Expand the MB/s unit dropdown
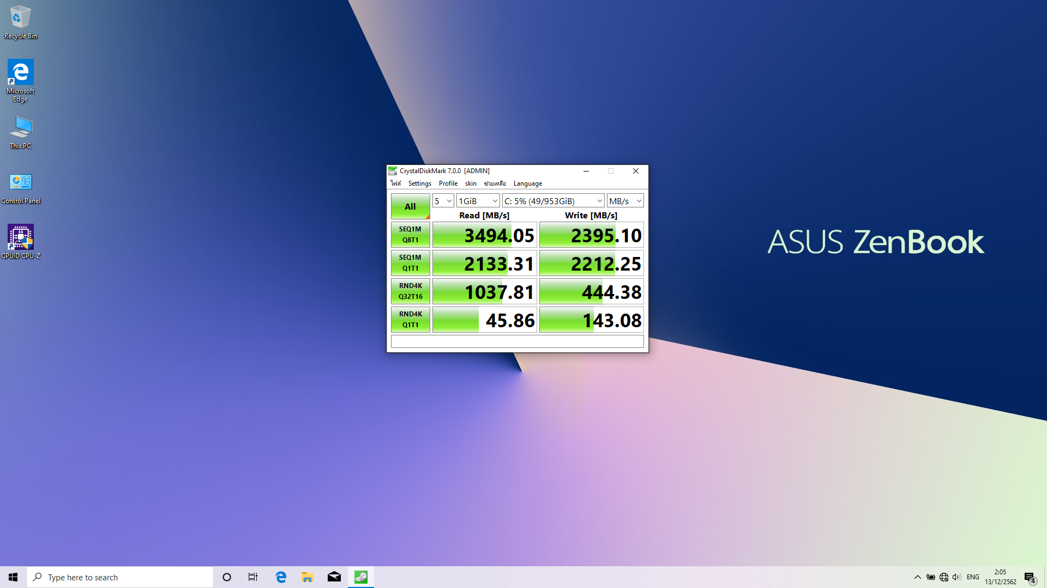Viewport: 1047px width, 588px height. point(625,201)
